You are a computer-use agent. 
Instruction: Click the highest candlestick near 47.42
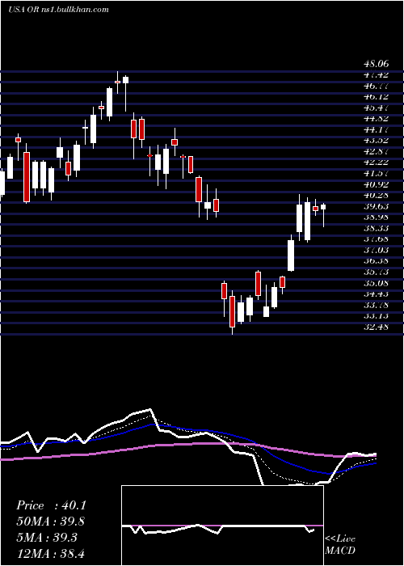coord(118,82)
